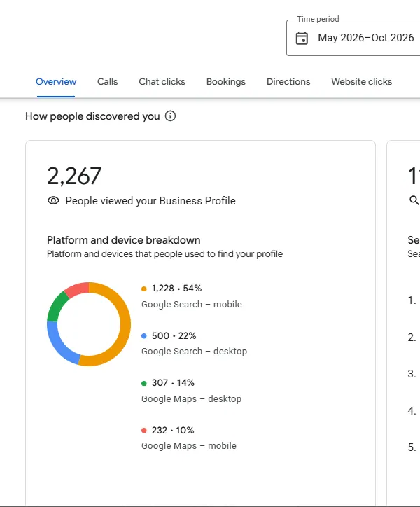420x507 pixels.
Task: Click the red legend dot for 232
Action: pos(144,431)
